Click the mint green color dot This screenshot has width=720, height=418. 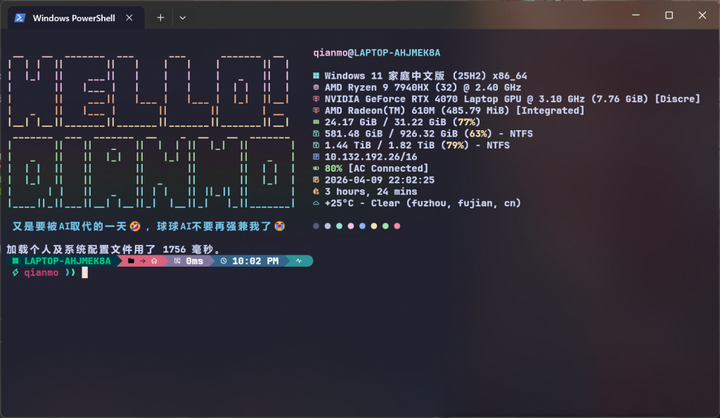point(339,226)
